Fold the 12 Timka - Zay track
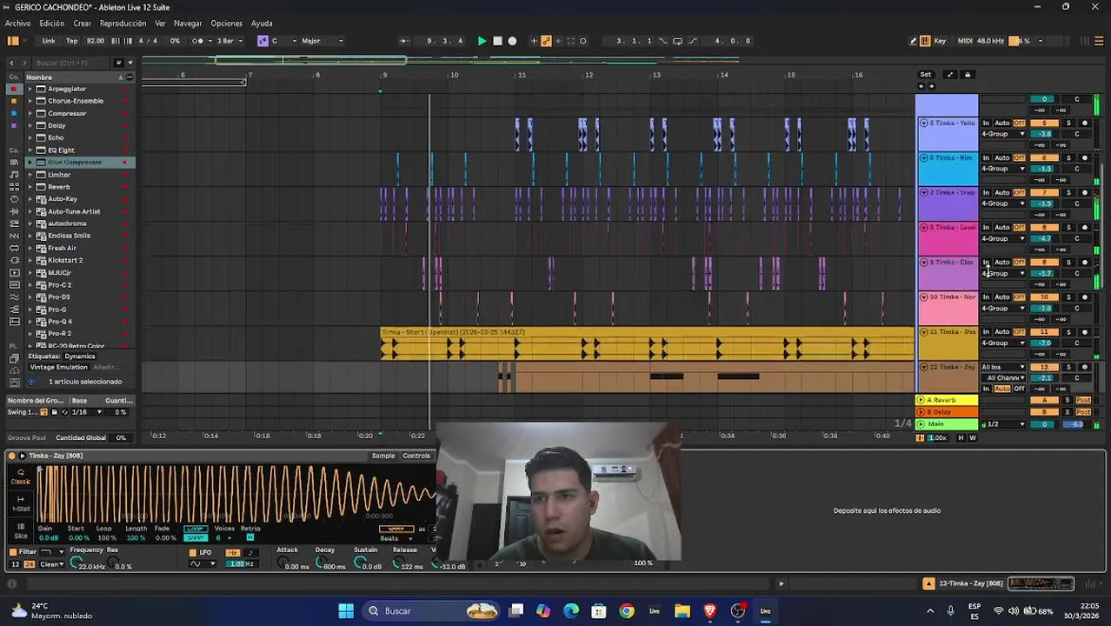Screen dimensions: 1111x626 click(x=923, y=367)
